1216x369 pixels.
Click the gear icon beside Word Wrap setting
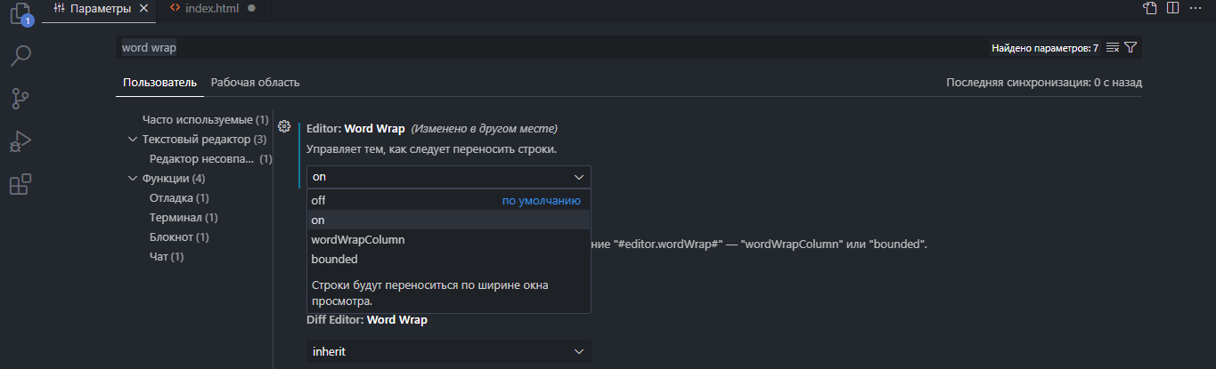pos(285,126)
